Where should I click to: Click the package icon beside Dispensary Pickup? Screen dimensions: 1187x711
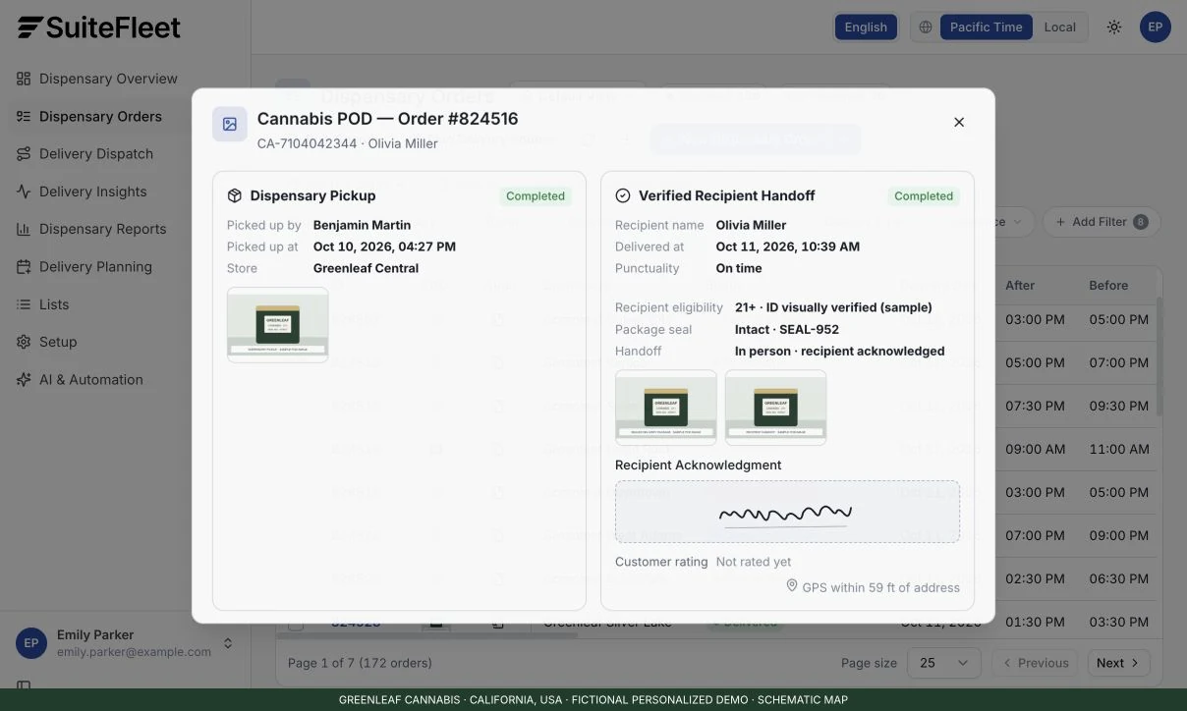pos(235,195)
